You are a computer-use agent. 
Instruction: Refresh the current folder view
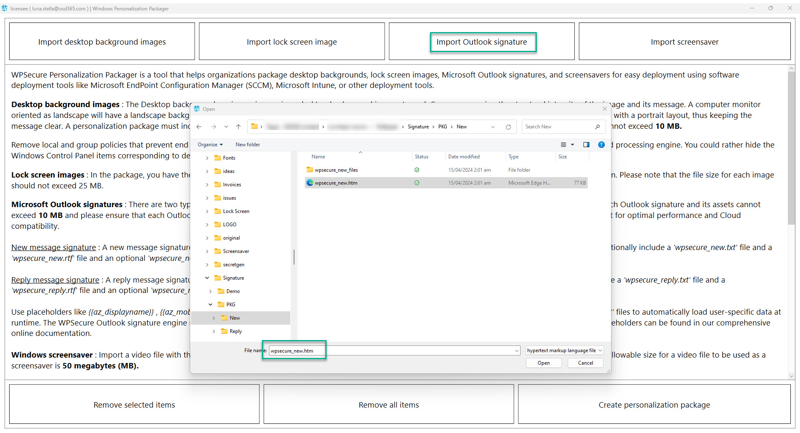click(x=508, y=127)
